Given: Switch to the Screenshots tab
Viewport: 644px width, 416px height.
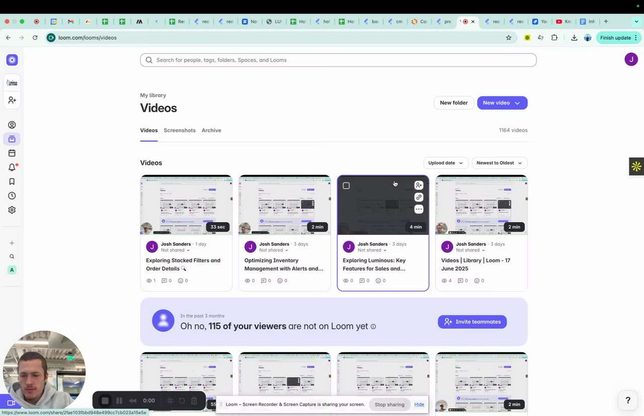Looking at the screenshot, I should [180, 130].
